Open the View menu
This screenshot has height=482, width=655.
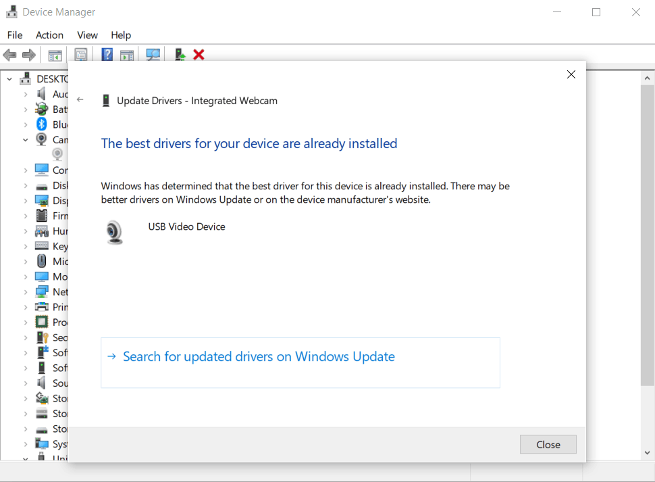click(87, 35)
